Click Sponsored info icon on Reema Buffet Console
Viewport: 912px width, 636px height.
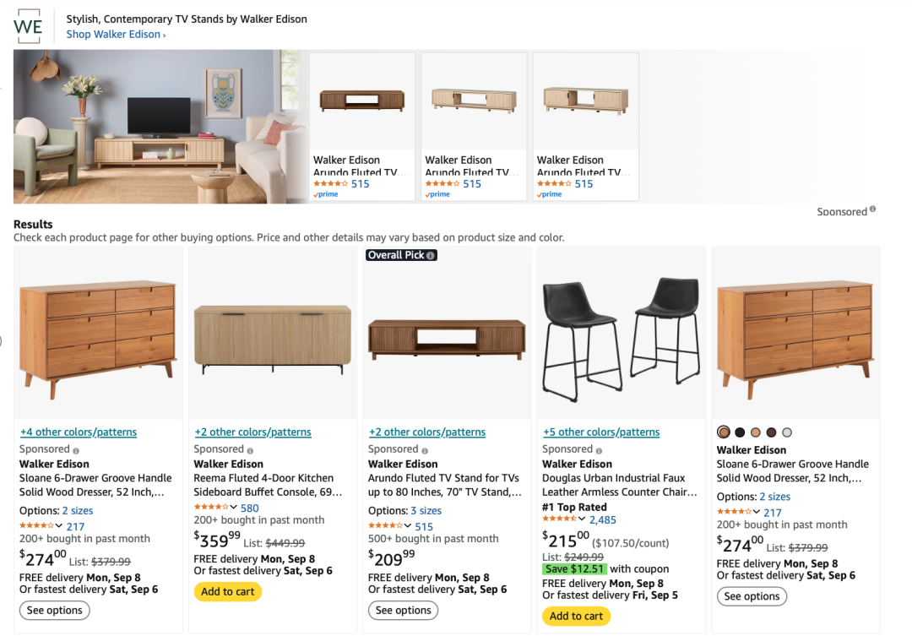click(250, 450)
